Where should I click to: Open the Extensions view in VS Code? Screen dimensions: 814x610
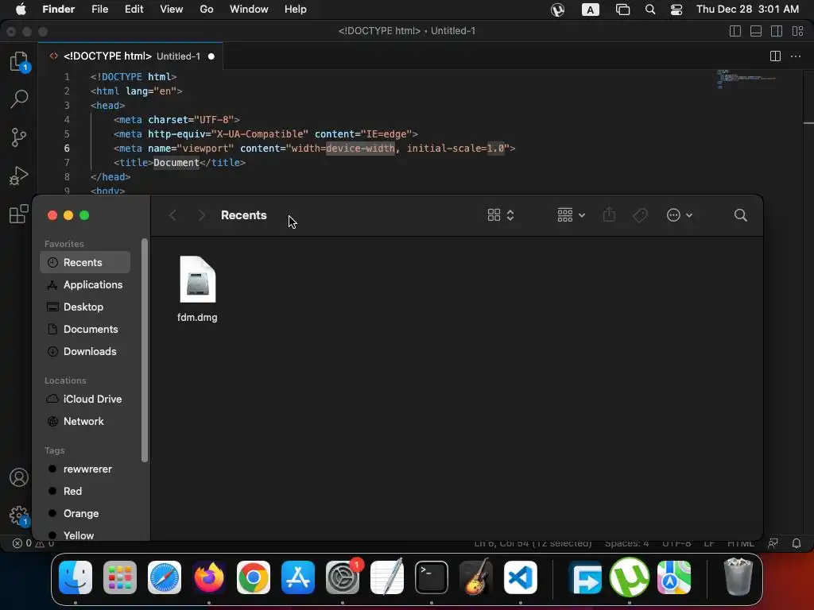(19, 213)
